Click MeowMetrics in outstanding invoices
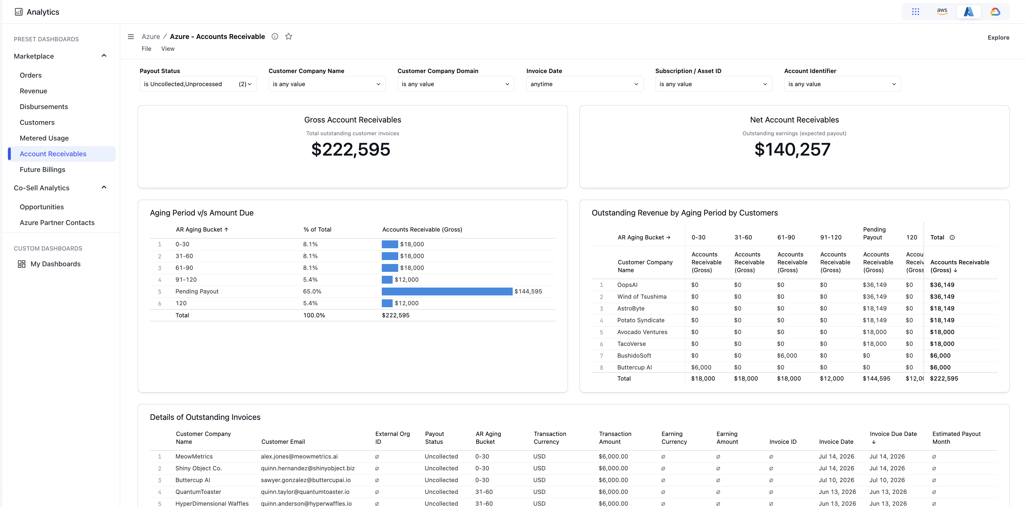Screen dimensions: 1026x507 pyautogui.click(x=194, y=457)
